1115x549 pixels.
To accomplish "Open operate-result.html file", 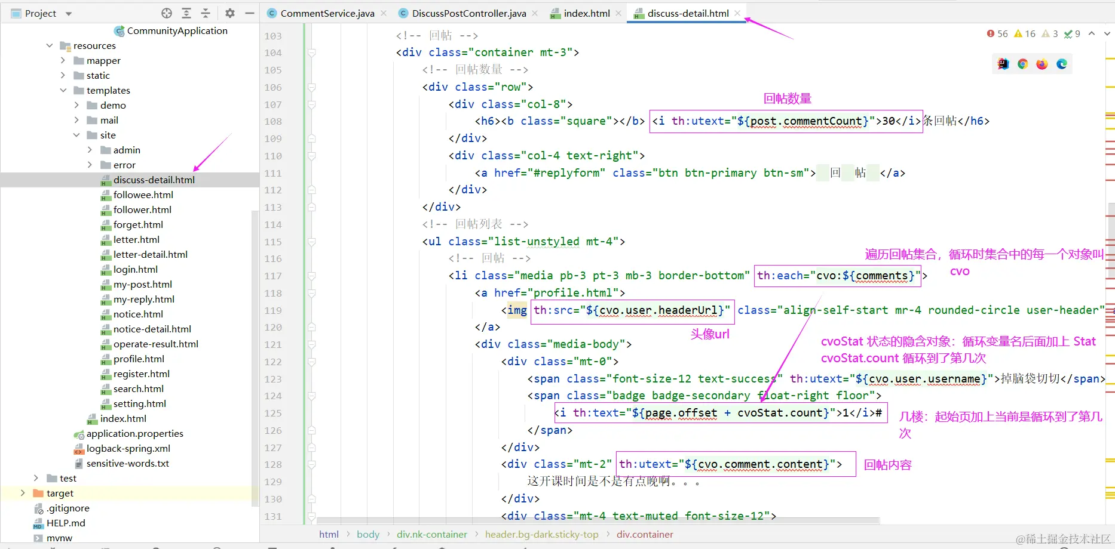I will (x=155, y=344).
